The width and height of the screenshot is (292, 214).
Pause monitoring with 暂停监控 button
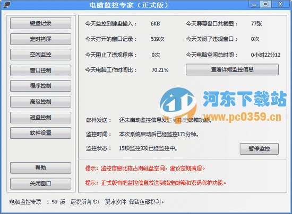coord(259,149)
